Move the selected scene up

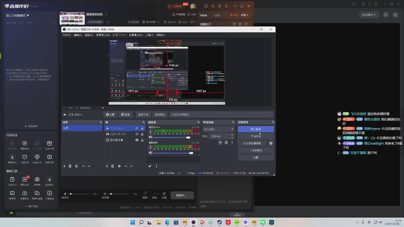click(x=83, y=166)
